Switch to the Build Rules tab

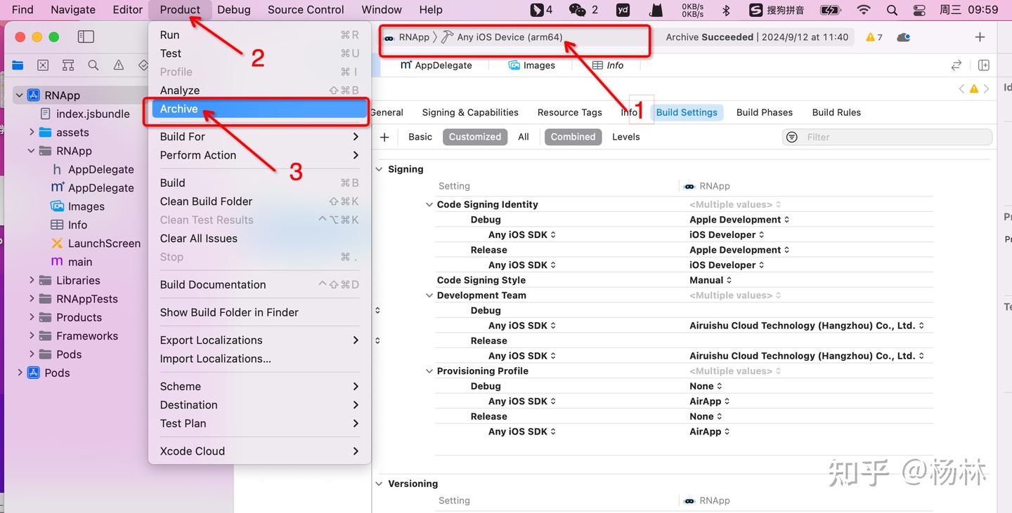coord(836,112)
